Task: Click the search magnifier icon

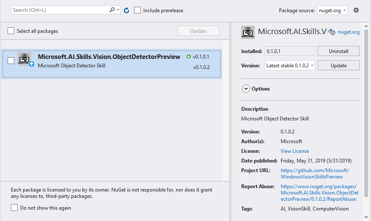Action: pos(112,10)
